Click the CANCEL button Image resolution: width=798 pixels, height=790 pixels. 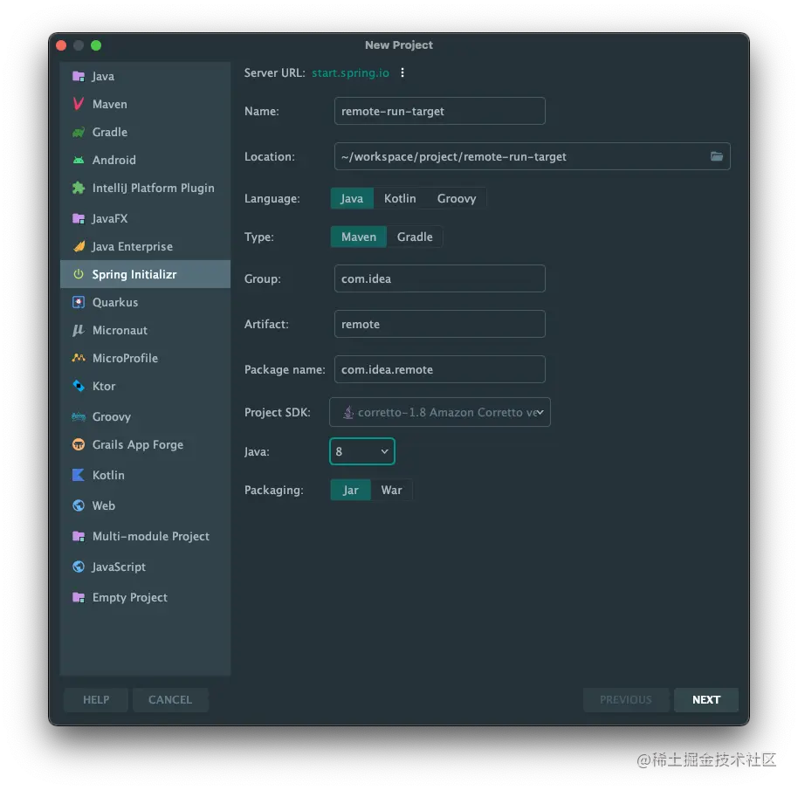pyautogui.click(x=170, y=700)
